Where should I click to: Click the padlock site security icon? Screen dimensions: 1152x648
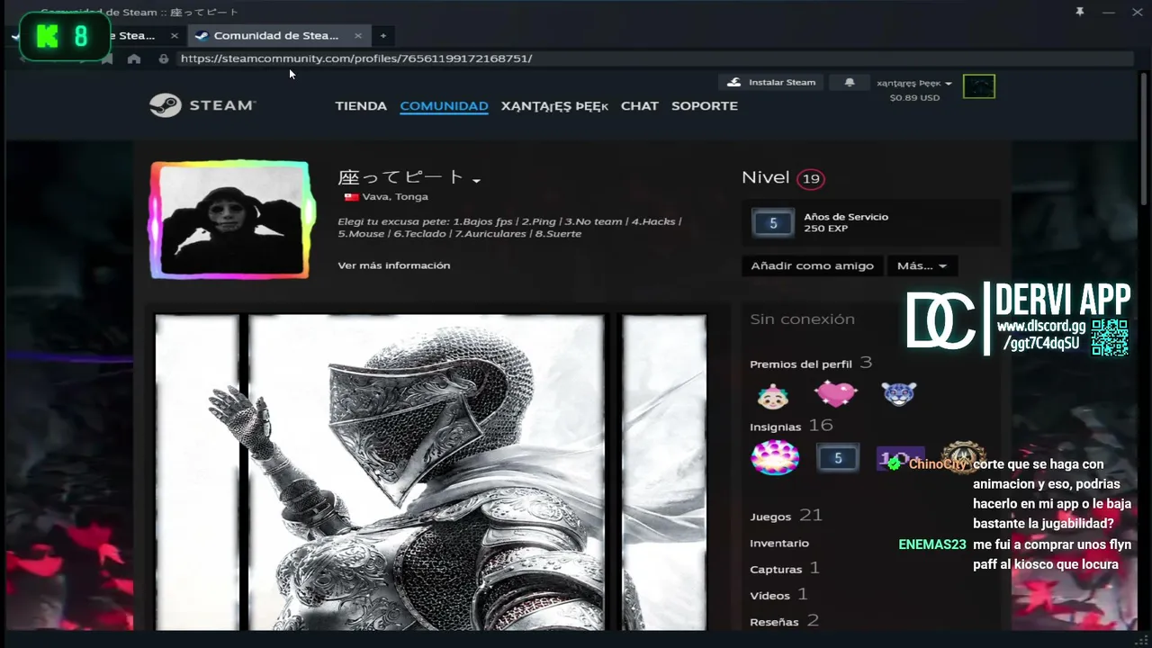[164, 58]
